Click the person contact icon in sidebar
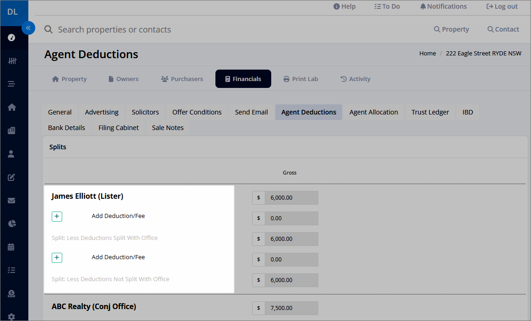This screenshot has width=531, height=321. [11, 154]
